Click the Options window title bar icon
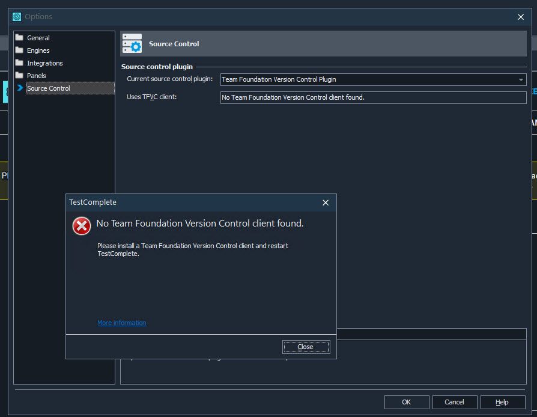This screenshot has height=417, width=537. click(x=17, y=17)
